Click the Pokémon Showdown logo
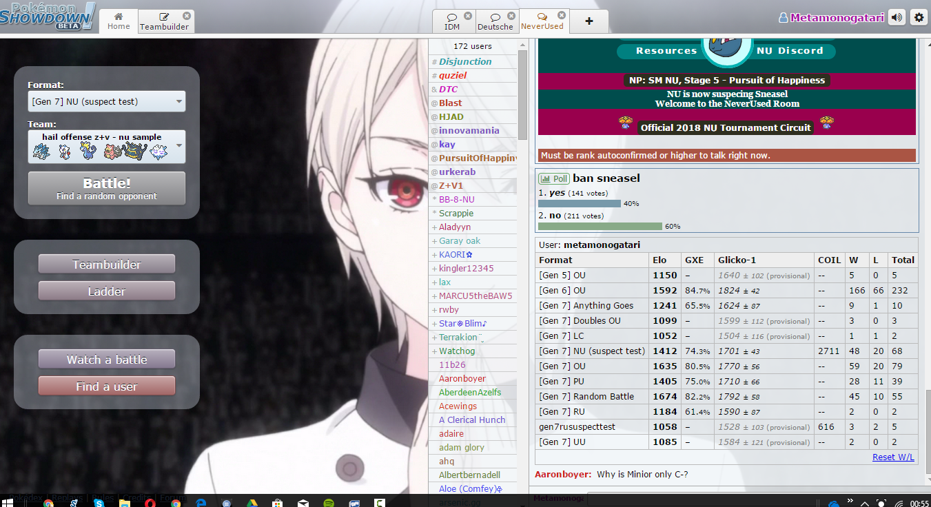Screen dimensions: 931x507 [47, 15]
